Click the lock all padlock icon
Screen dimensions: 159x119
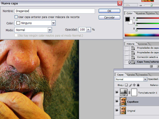click(x=138, y=85)
